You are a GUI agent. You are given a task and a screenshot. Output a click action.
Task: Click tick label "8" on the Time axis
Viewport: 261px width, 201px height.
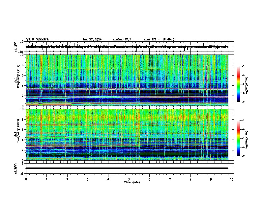pos(190,179)
